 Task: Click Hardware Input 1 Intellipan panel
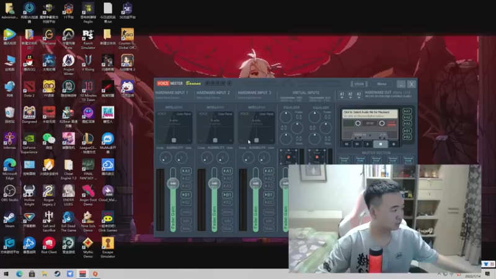point(174,127)
